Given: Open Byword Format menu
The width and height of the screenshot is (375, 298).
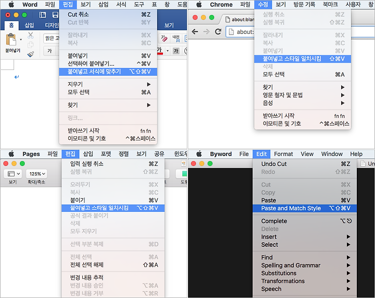Looking at the screenshot, I should pos(283,154).
